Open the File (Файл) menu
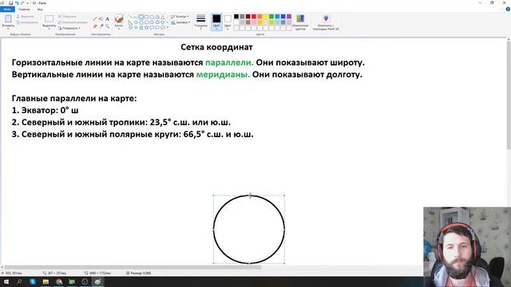The width and height of the screenshot is (511, 287). coord(7,10)
